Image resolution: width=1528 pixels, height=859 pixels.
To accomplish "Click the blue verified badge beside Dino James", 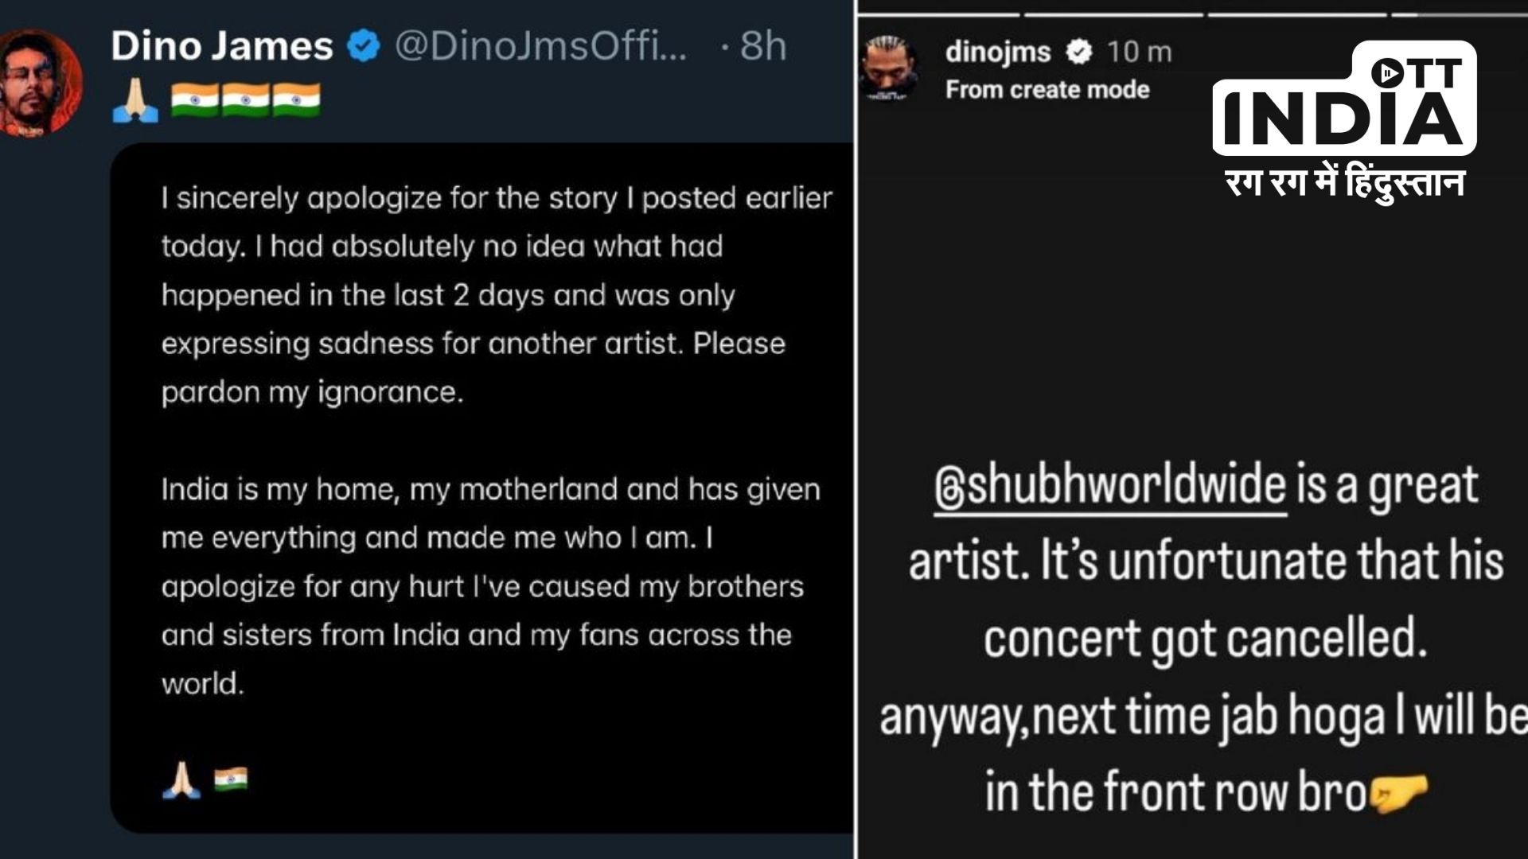I will pos(364,47).
